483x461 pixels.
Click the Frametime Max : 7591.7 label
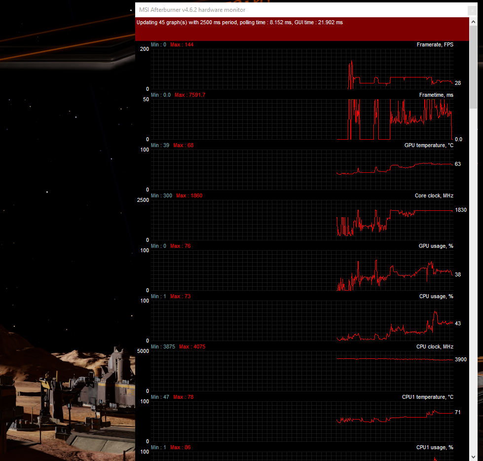(190, 95)
